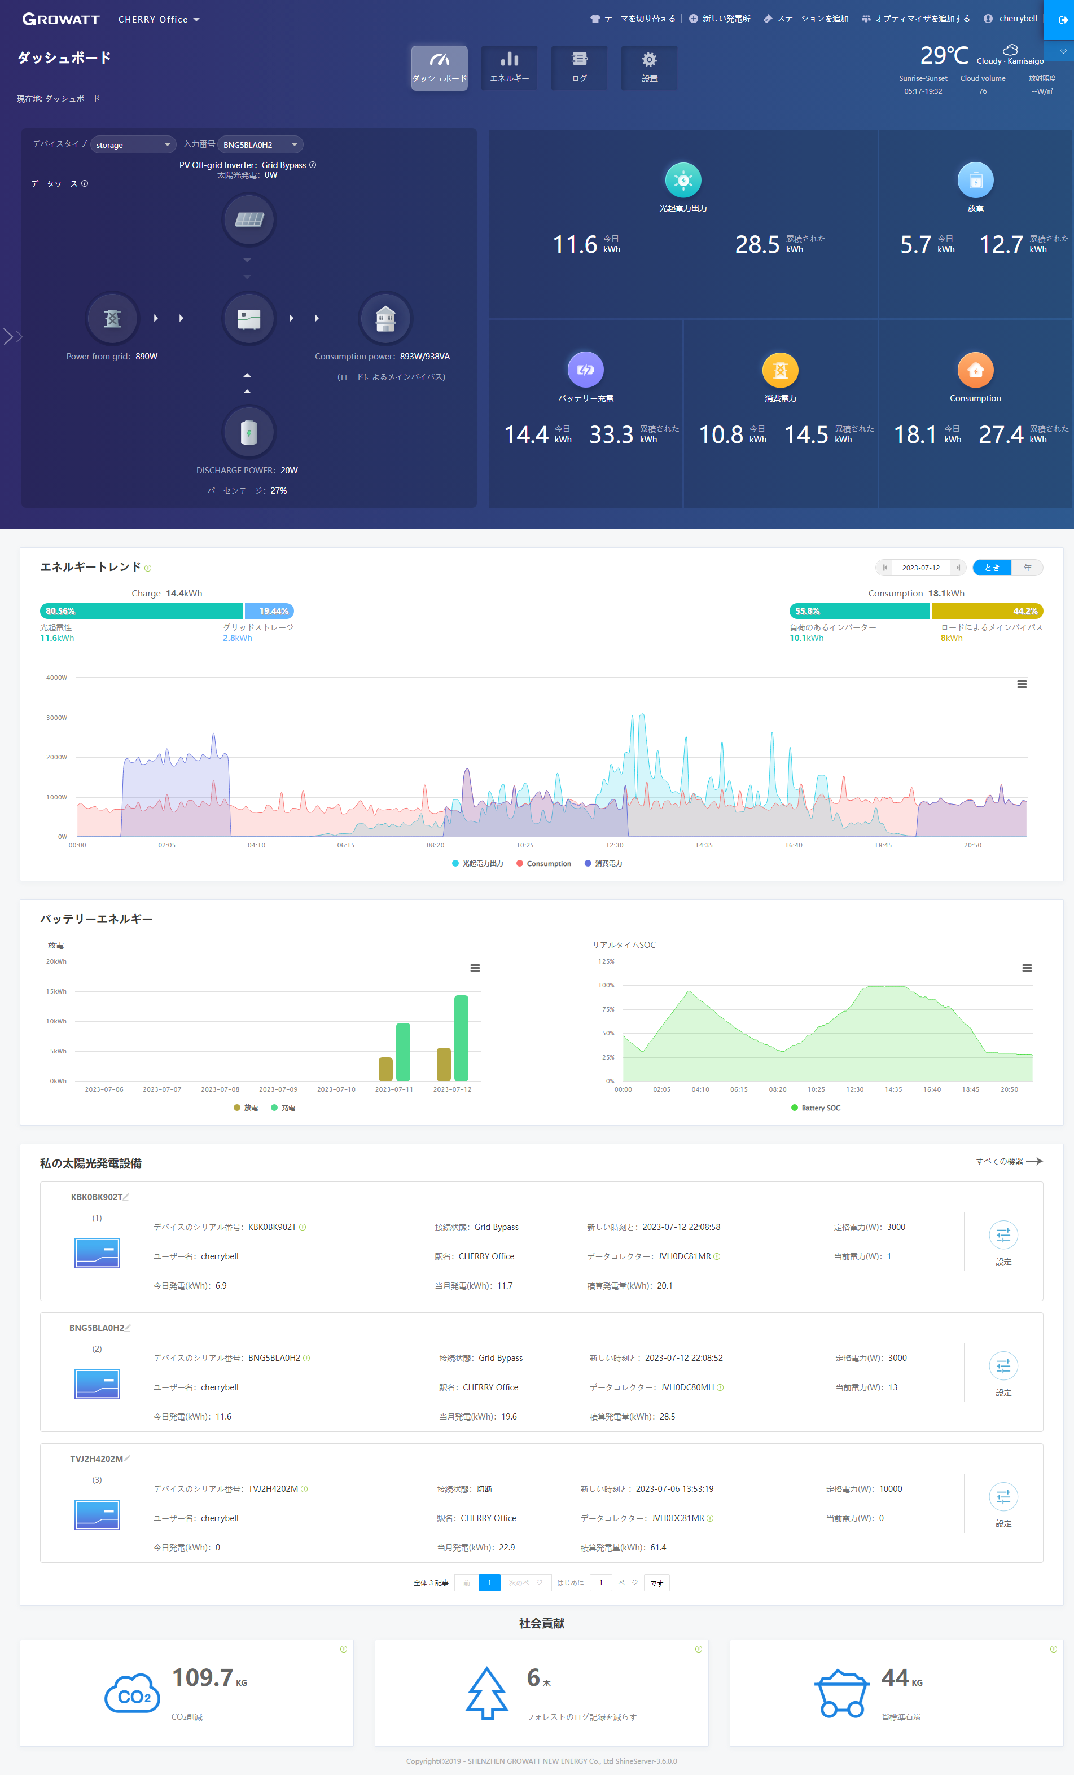Open the device type storage dropdown
Image resolution: width=1074 pixels, height=1775 pixels.
pyautogui.click(x=133, y=145)
